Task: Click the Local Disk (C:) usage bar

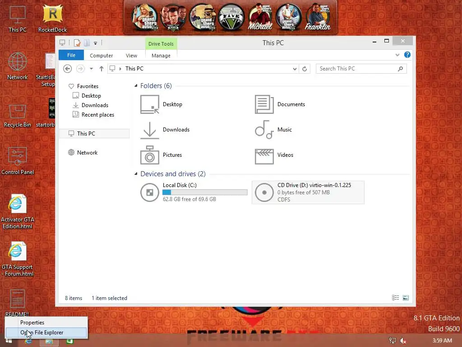Action: [205, 192]
